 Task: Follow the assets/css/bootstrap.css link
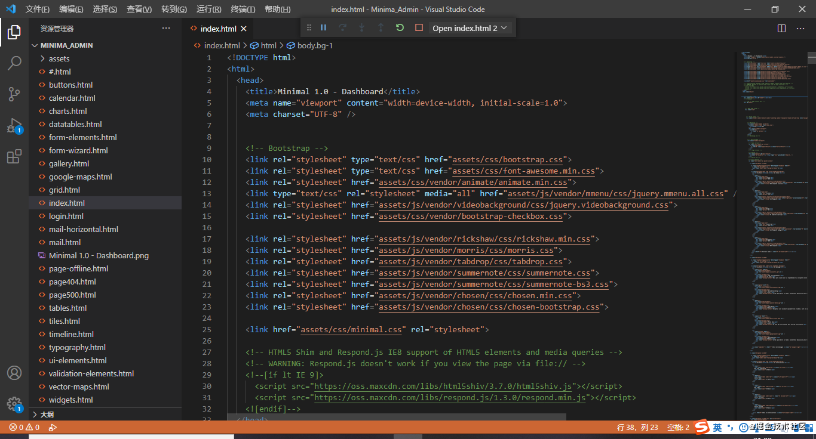508,159
